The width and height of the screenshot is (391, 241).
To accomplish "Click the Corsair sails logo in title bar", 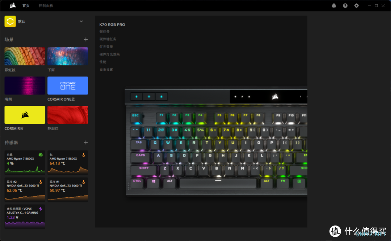I will click(x=13, y=5).
